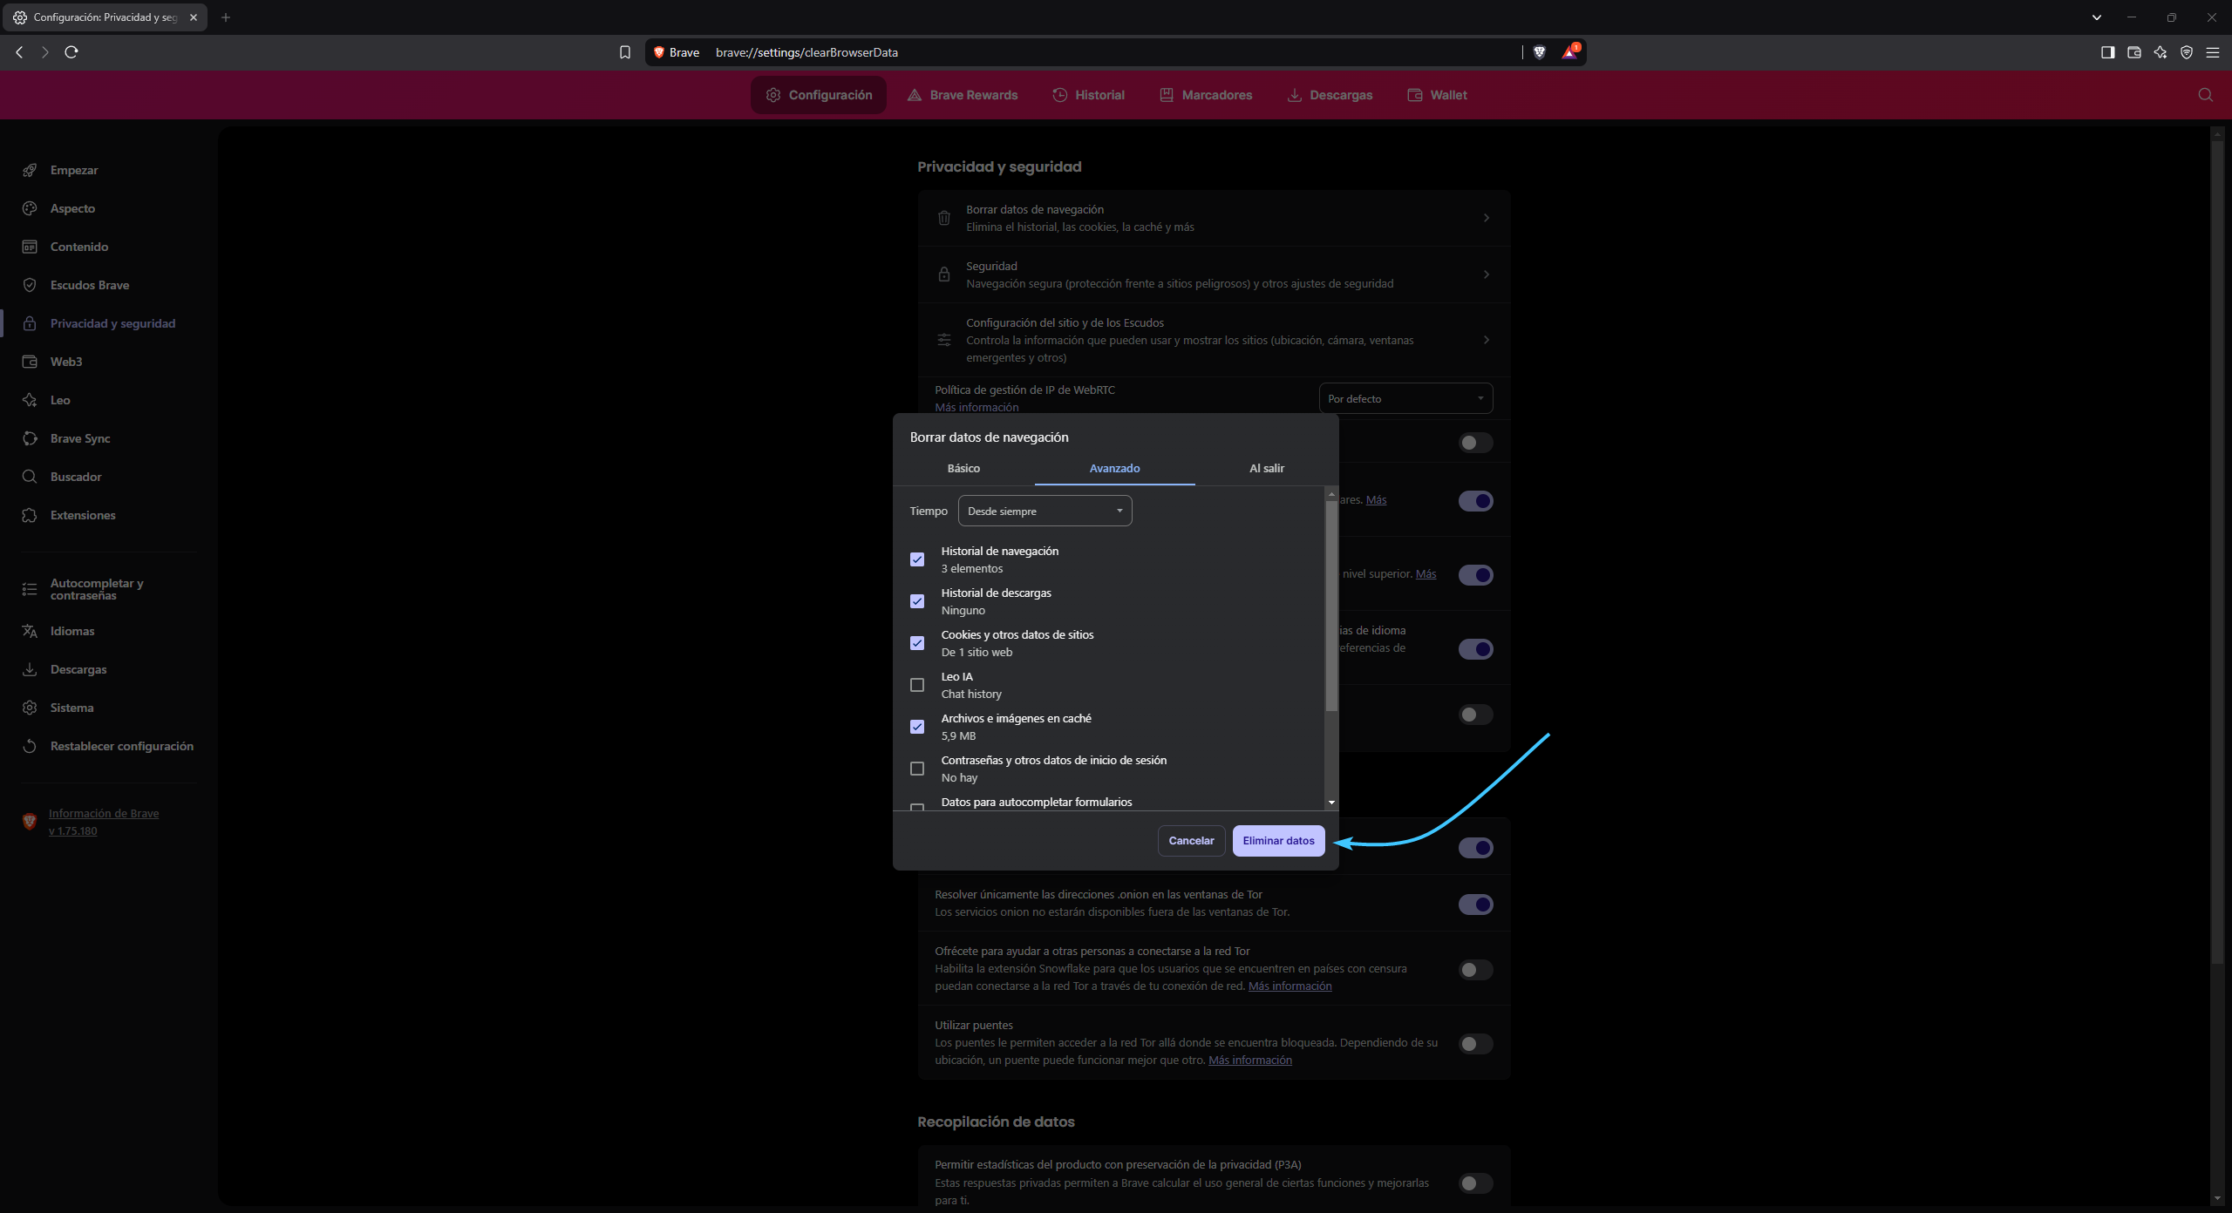
Task: Switch to the Al salir tab
Action: click(x=1266, y=468)
